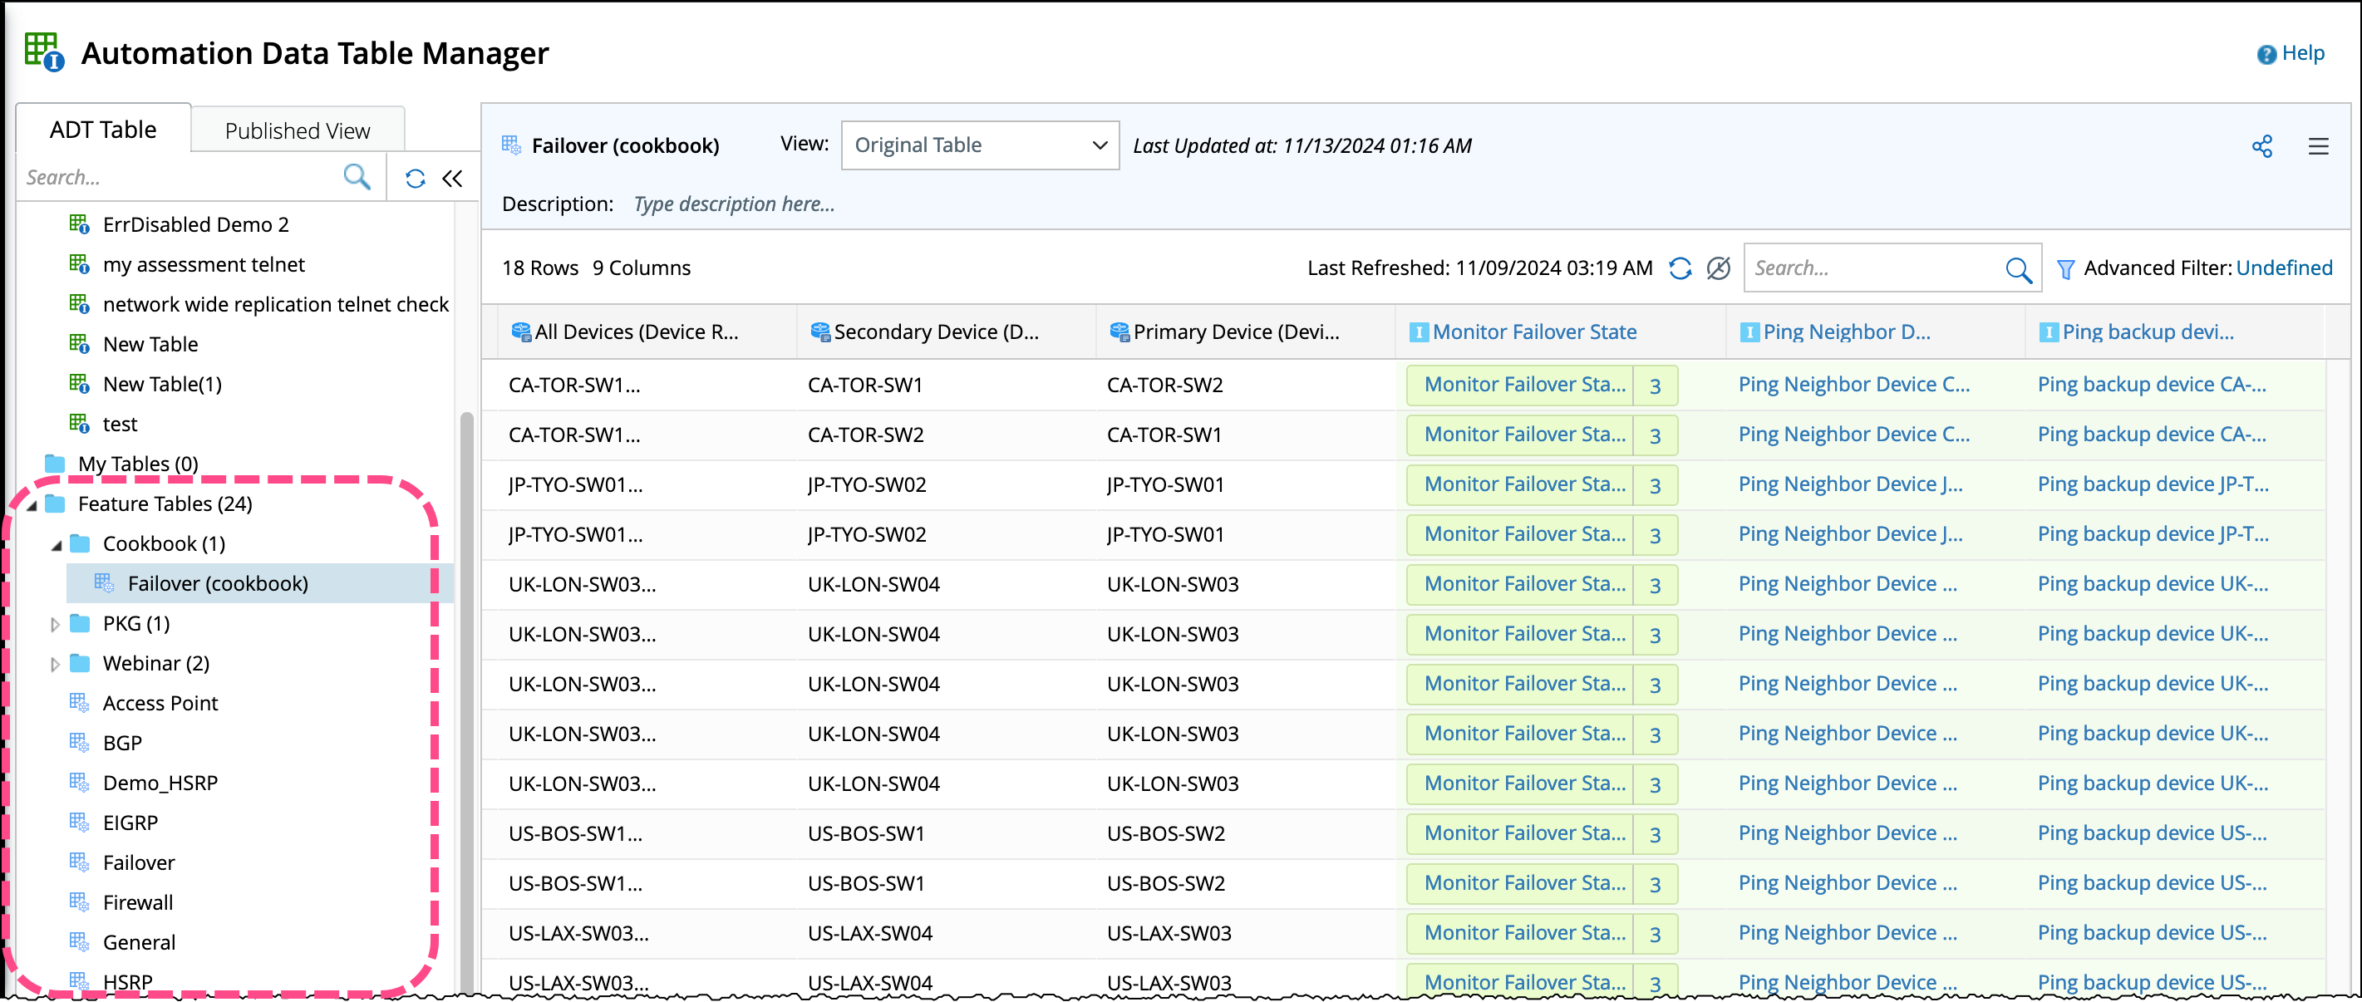Select the BGP feature table

122,743
